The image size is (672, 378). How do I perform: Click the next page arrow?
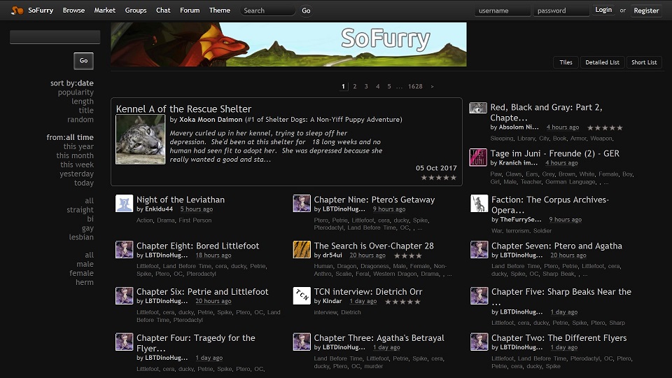point(432,86)
